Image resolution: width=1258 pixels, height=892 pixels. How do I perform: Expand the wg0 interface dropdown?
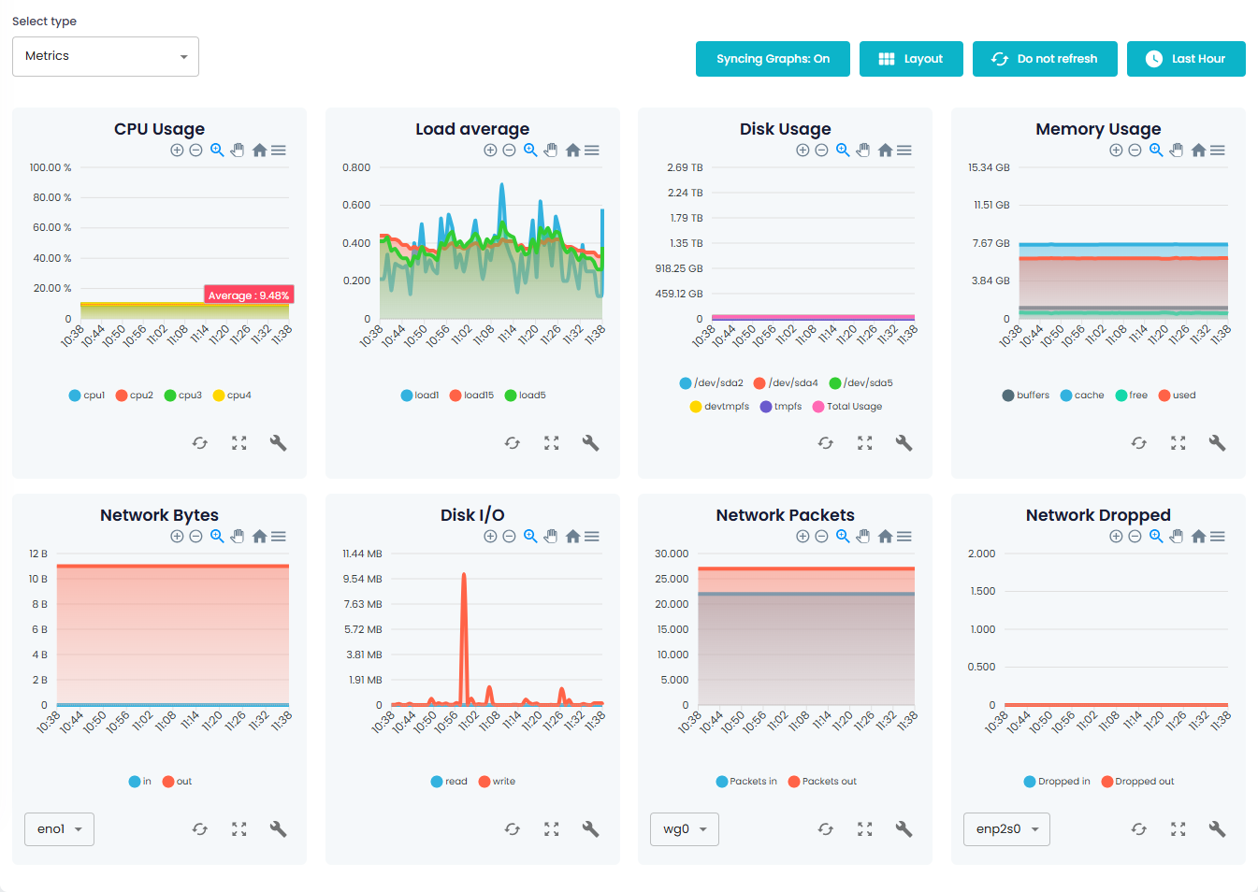[x=684, y=829]
